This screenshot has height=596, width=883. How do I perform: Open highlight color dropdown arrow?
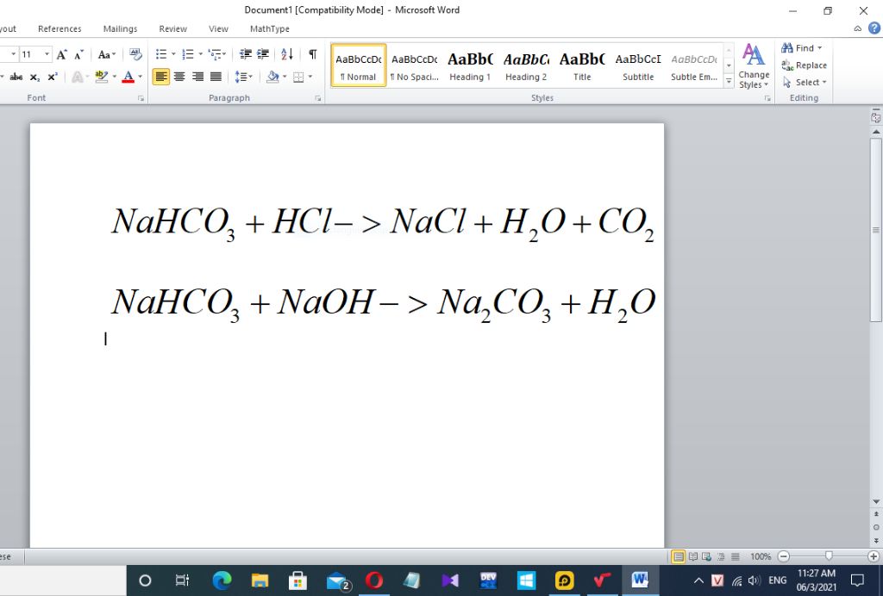115,77
